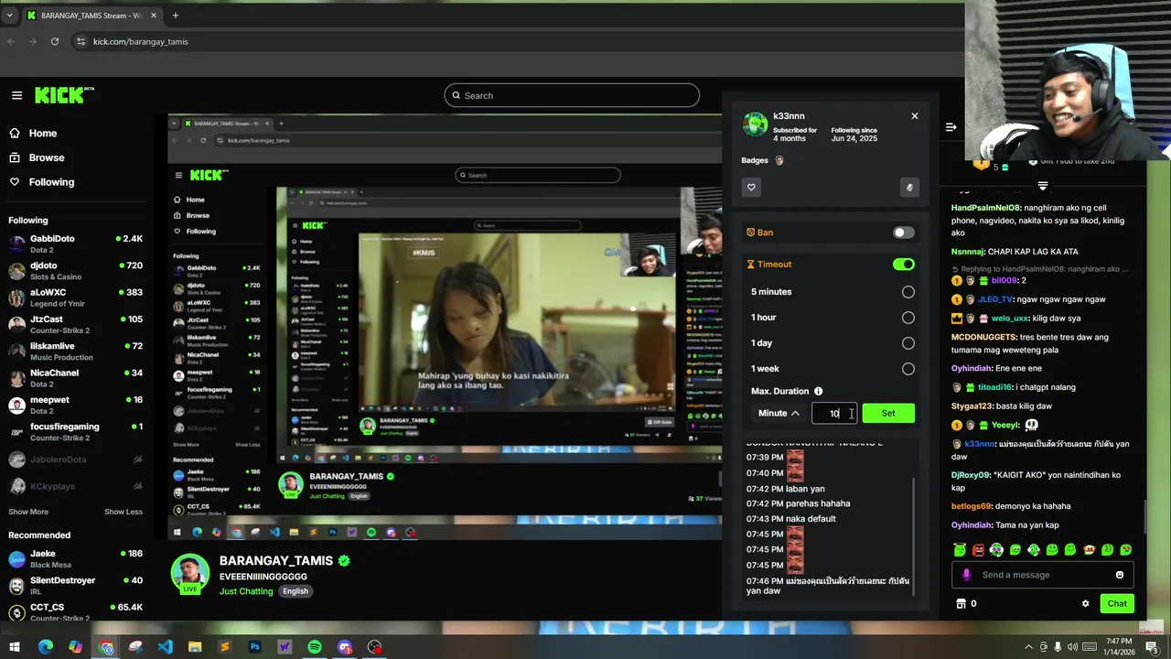The height and width of the screenshot is (659, 1171).
Task: Open the channel shop icon
Action: coord(961,603)
